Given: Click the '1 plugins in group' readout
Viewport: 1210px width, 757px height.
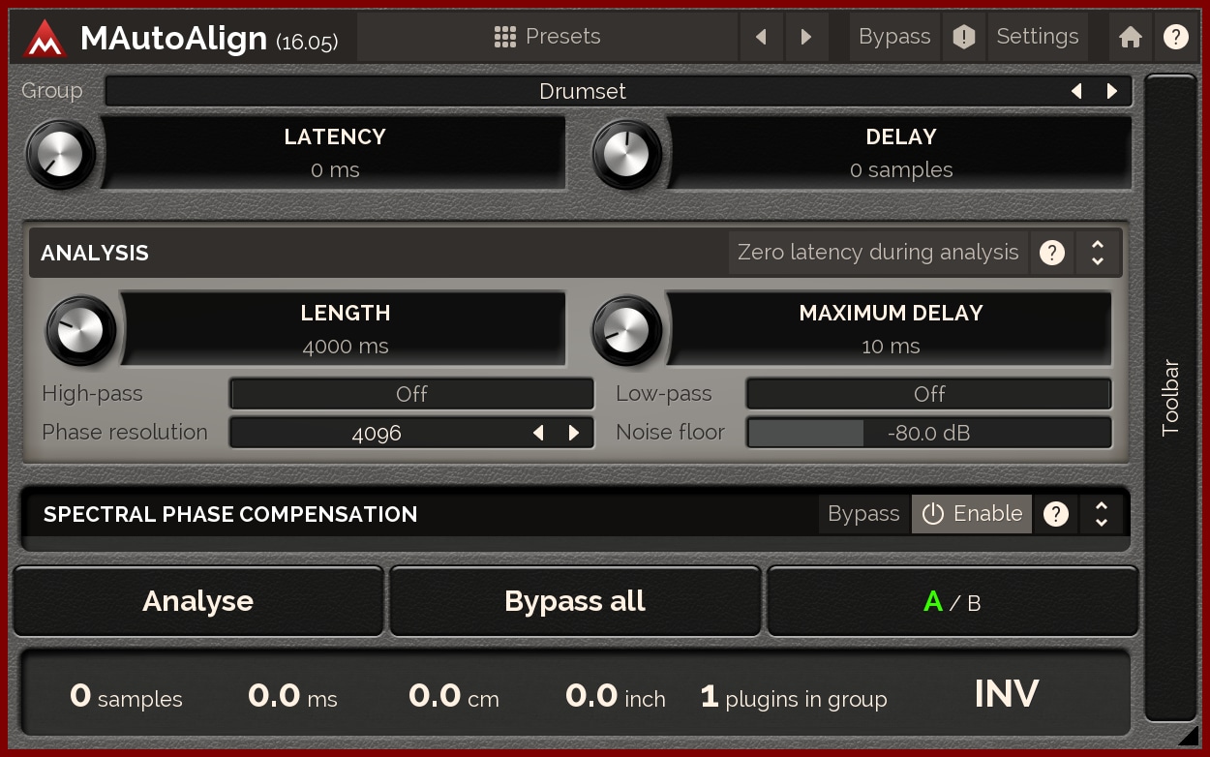Looking at the screenshot, I should [794, 695].
